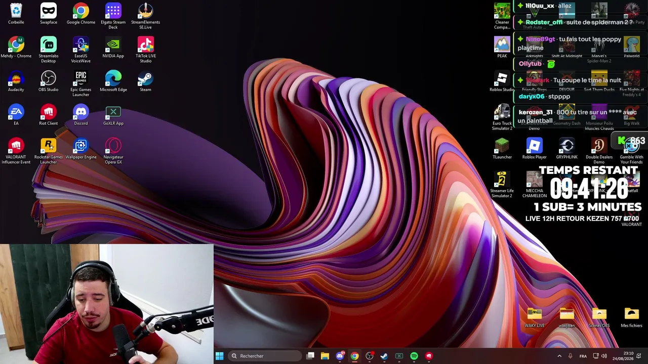Image resolution: width=648 pixels, height=364 pixels.
Task: Open Epic Games Launcher
Action: (x=81, y=83)
